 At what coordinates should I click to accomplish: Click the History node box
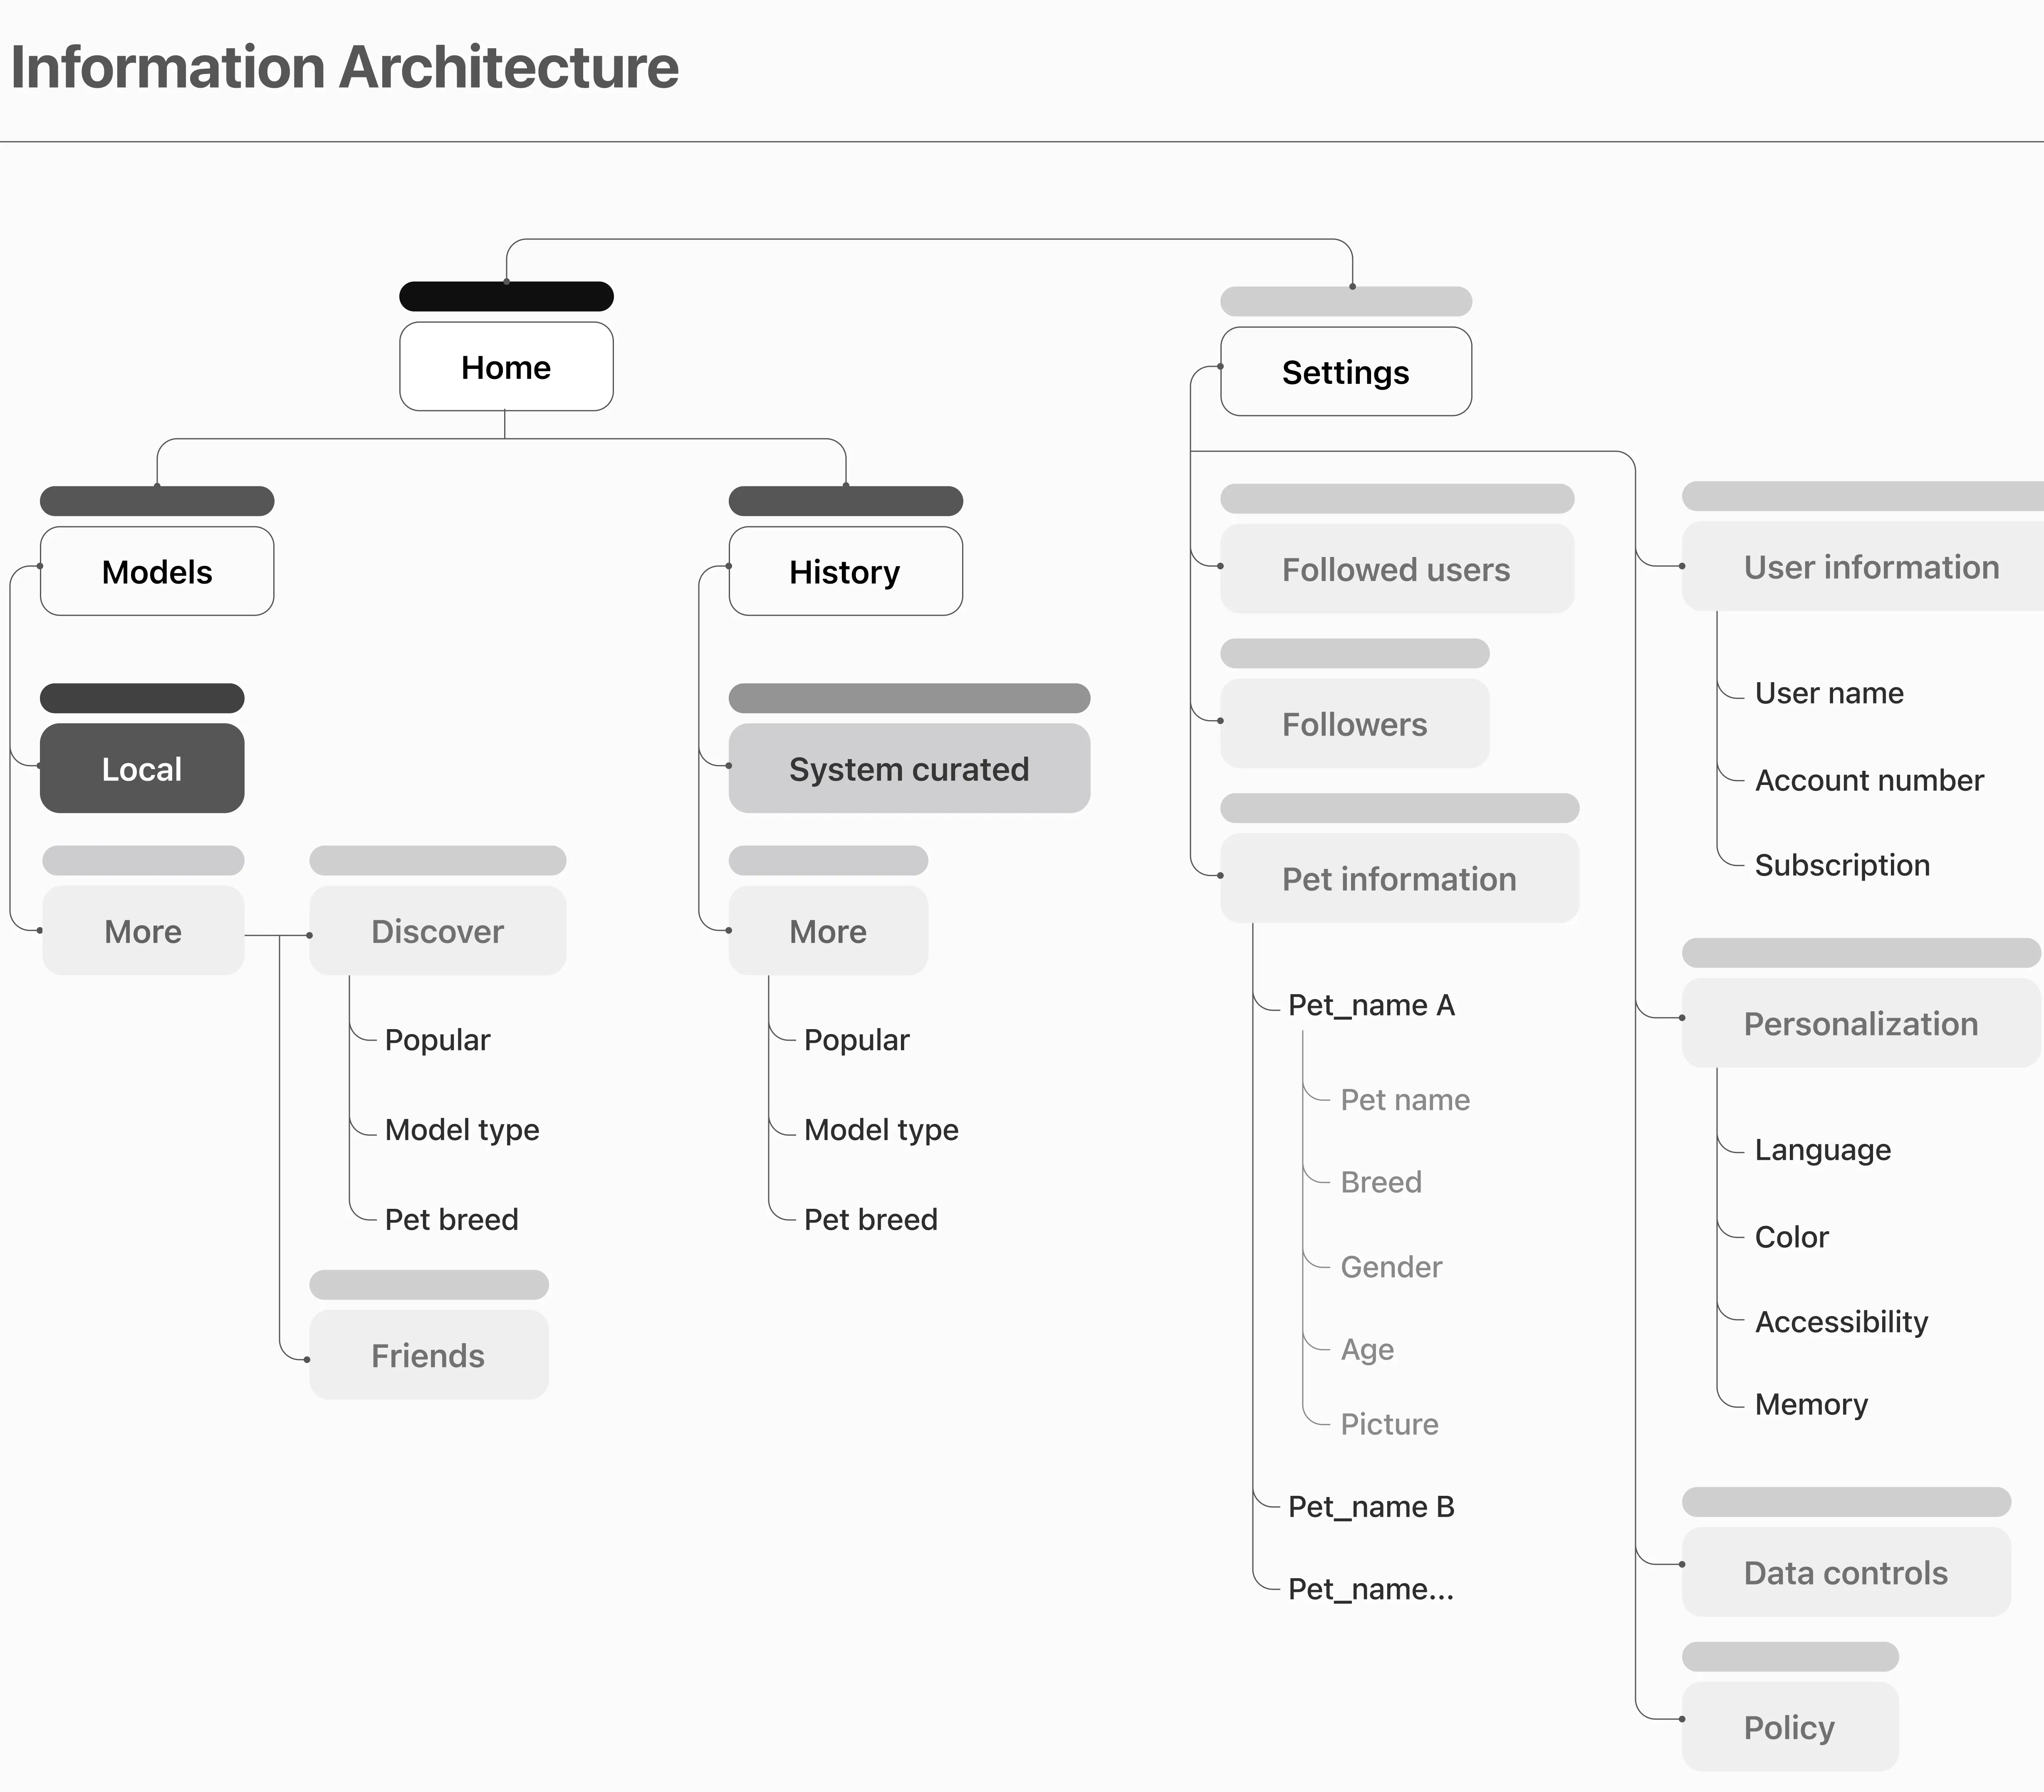pyautogui.click(x=845, y=571)
